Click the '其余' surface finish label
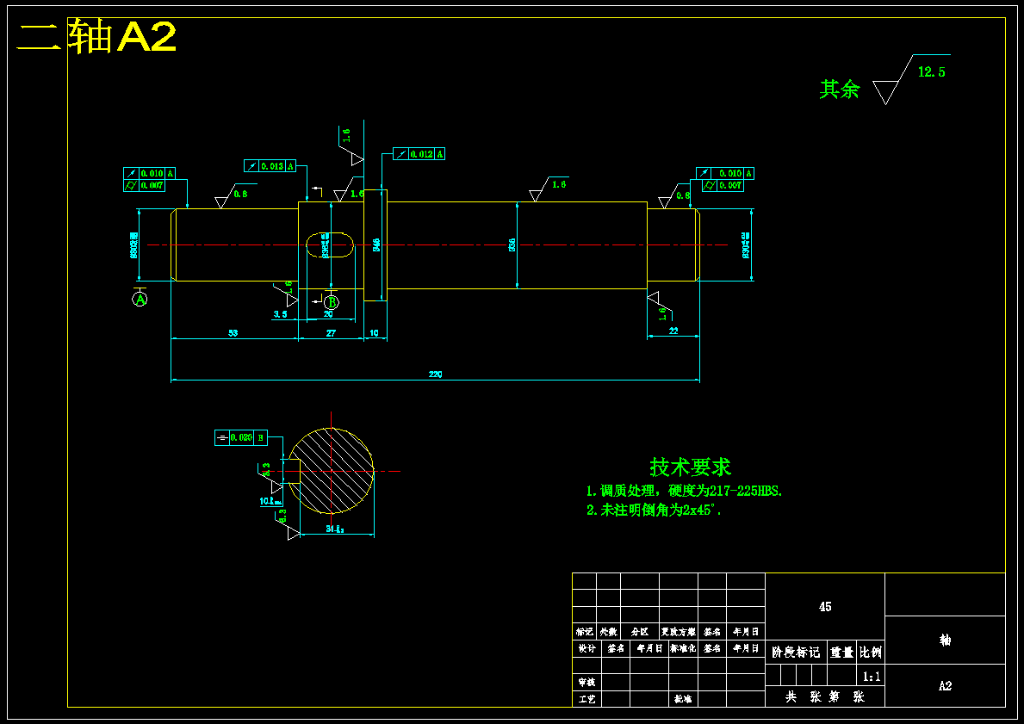 coord(840,90)
